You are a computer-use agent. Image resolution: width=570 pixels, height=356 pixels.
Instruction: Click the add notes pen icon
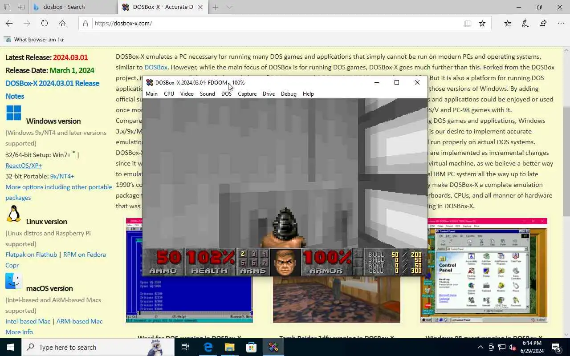pyautogui.click(x=525, y=23)
